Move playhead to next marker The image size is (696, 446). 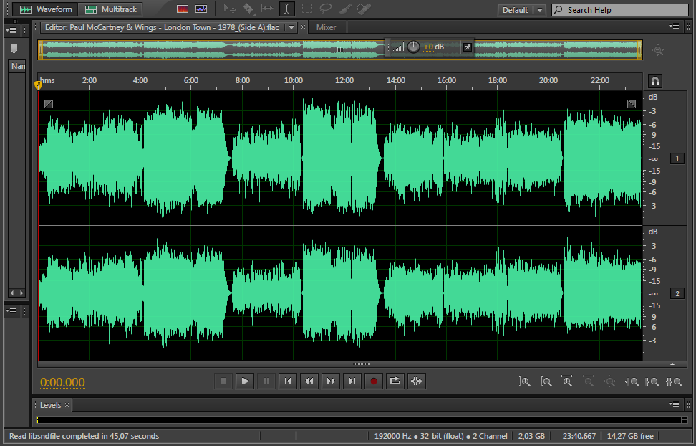pyautogui.click(x=352, y=381)
